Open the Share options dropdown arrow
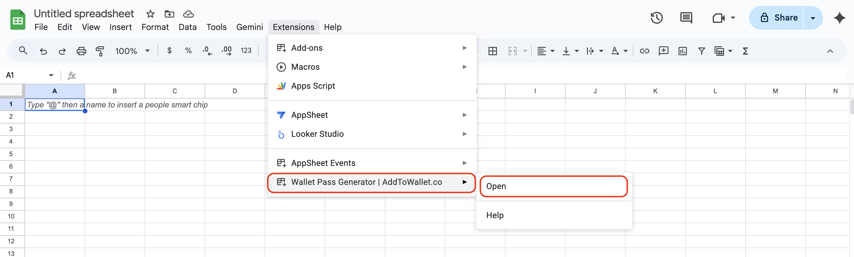 pos(813,18)
